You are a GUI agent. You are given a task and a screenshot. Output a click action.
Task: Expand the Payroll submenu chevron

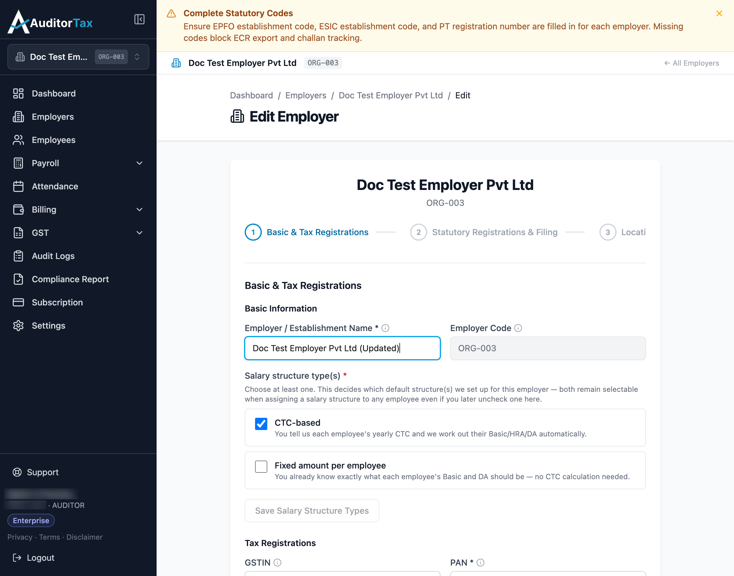139,163
